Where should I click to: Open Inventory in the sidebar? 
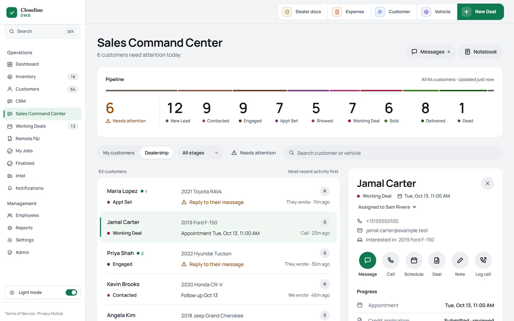pyautogui.click(x=42, y=77)
